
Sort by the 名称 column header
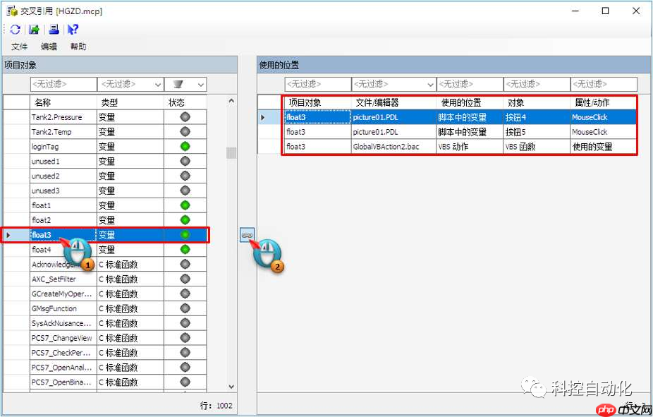click(x=63, y=102)
